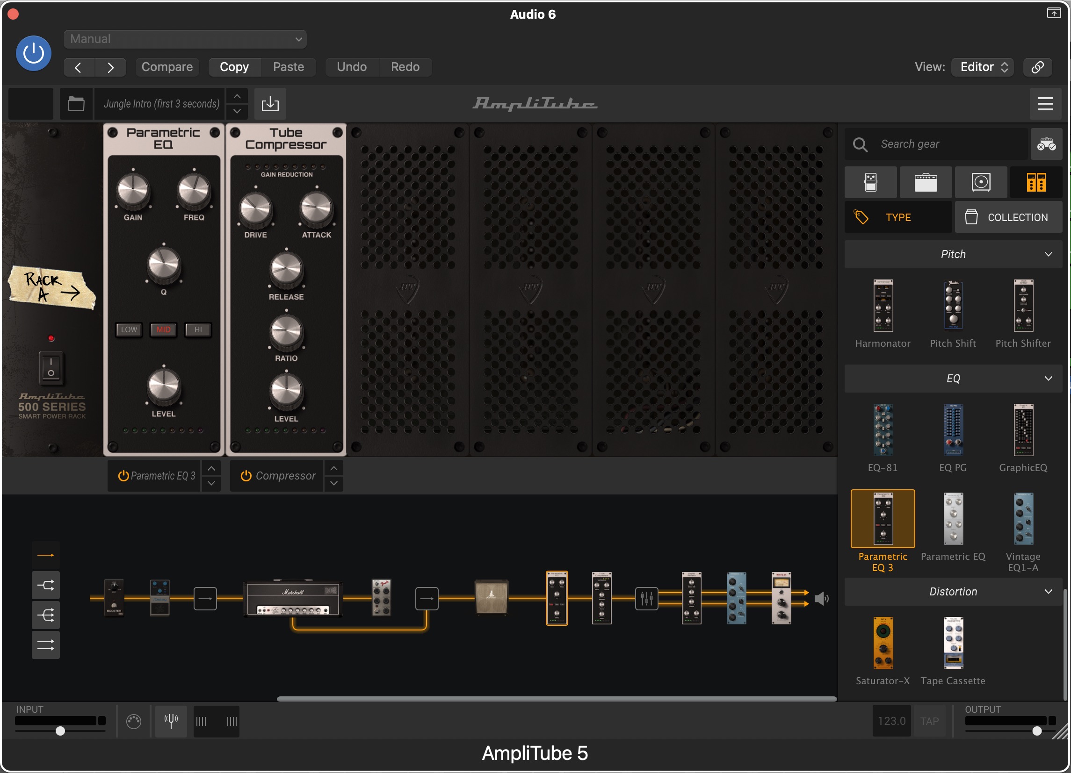The width and height of the screenshot is (1071, 773).
Task: Click the custom shop gear icon
Action: tap(1046, 144)
